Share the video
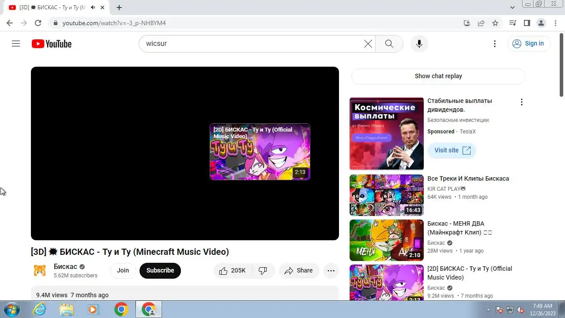This screenshot has width=565, height=318. 299,271
